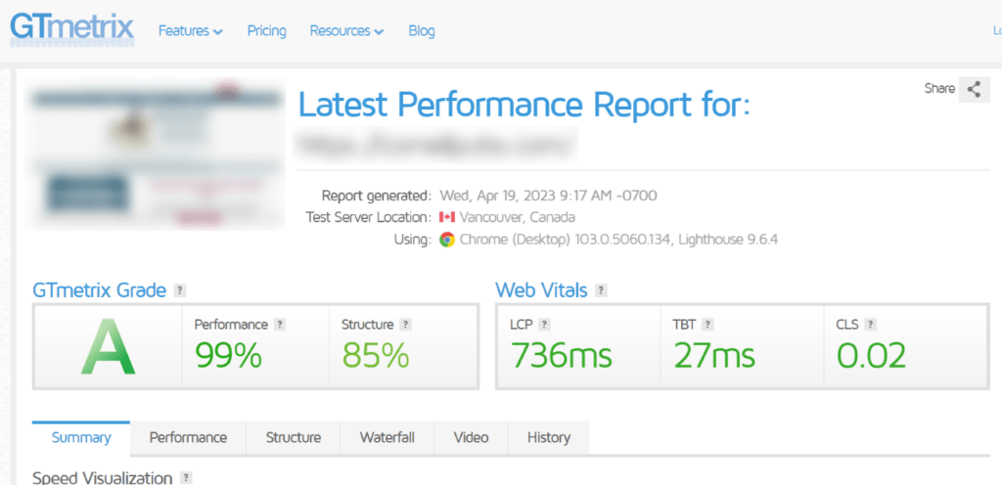Screen dimensions: 1002x485
Task: Click the 0.02 CLS value
Action: [x=872, y=356]
